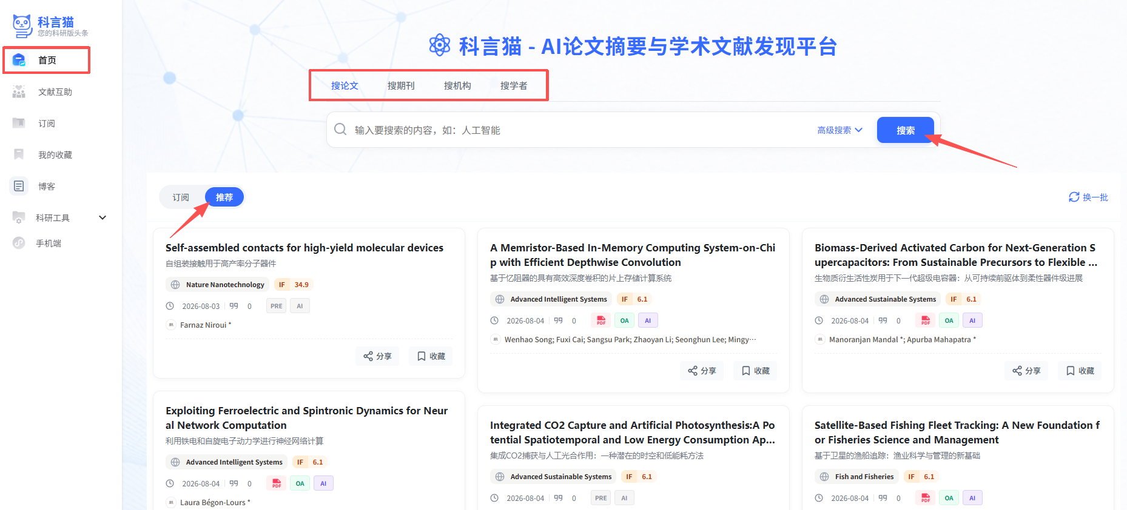
Task: Switch feed to 订阅
Action: (181, 197)
